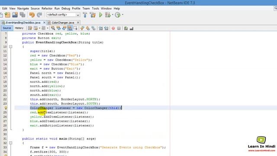Click the Uncomment lines icon
The height and width of the screenshot is (156, 277).
coord(132,28)
